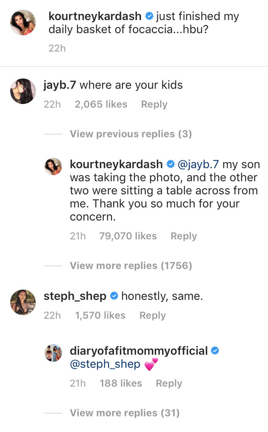Screen dimensions: 268x432
Task: Click diaryofafitmommyofficial's verified badge
Action: click(216, 350)
